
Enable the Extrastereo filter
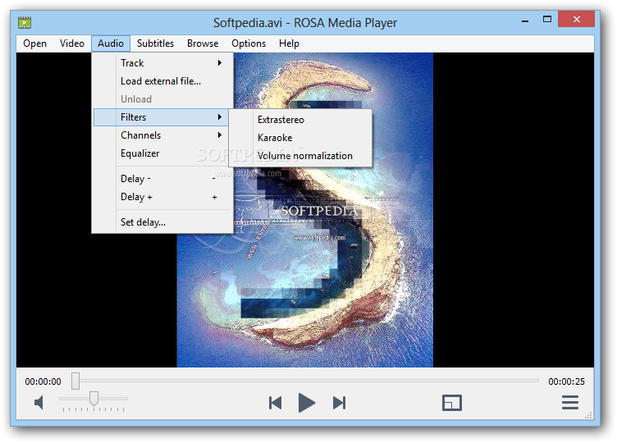[x=300, y=120]
